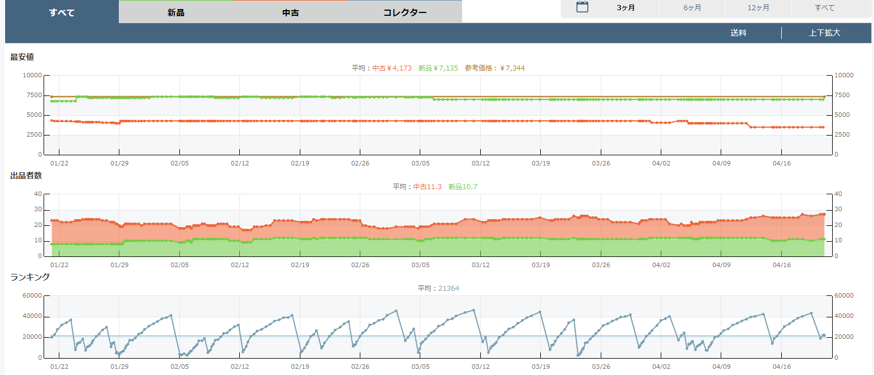
Task: Show the すべて period range
Action: 824,8
